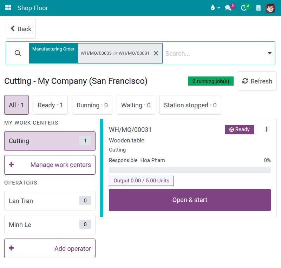
Task: Open the user avatar menu
Action: [270, 8]
